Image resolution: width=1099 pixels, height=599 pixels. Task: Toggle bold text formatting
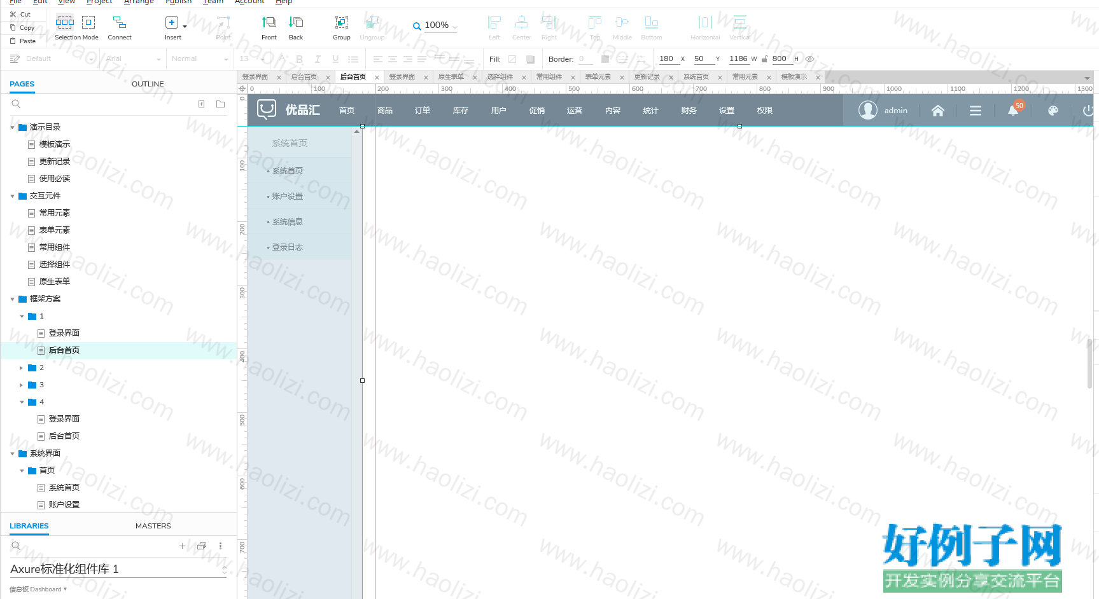click(x=299, y=59)
